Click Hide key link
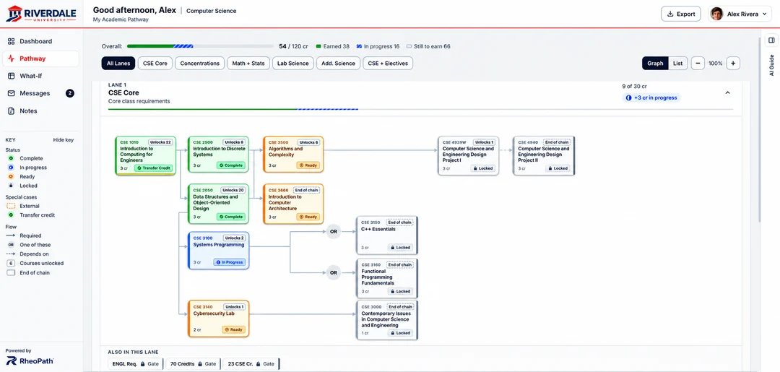This screenshot has width=780, height=372. coord(63,139)
